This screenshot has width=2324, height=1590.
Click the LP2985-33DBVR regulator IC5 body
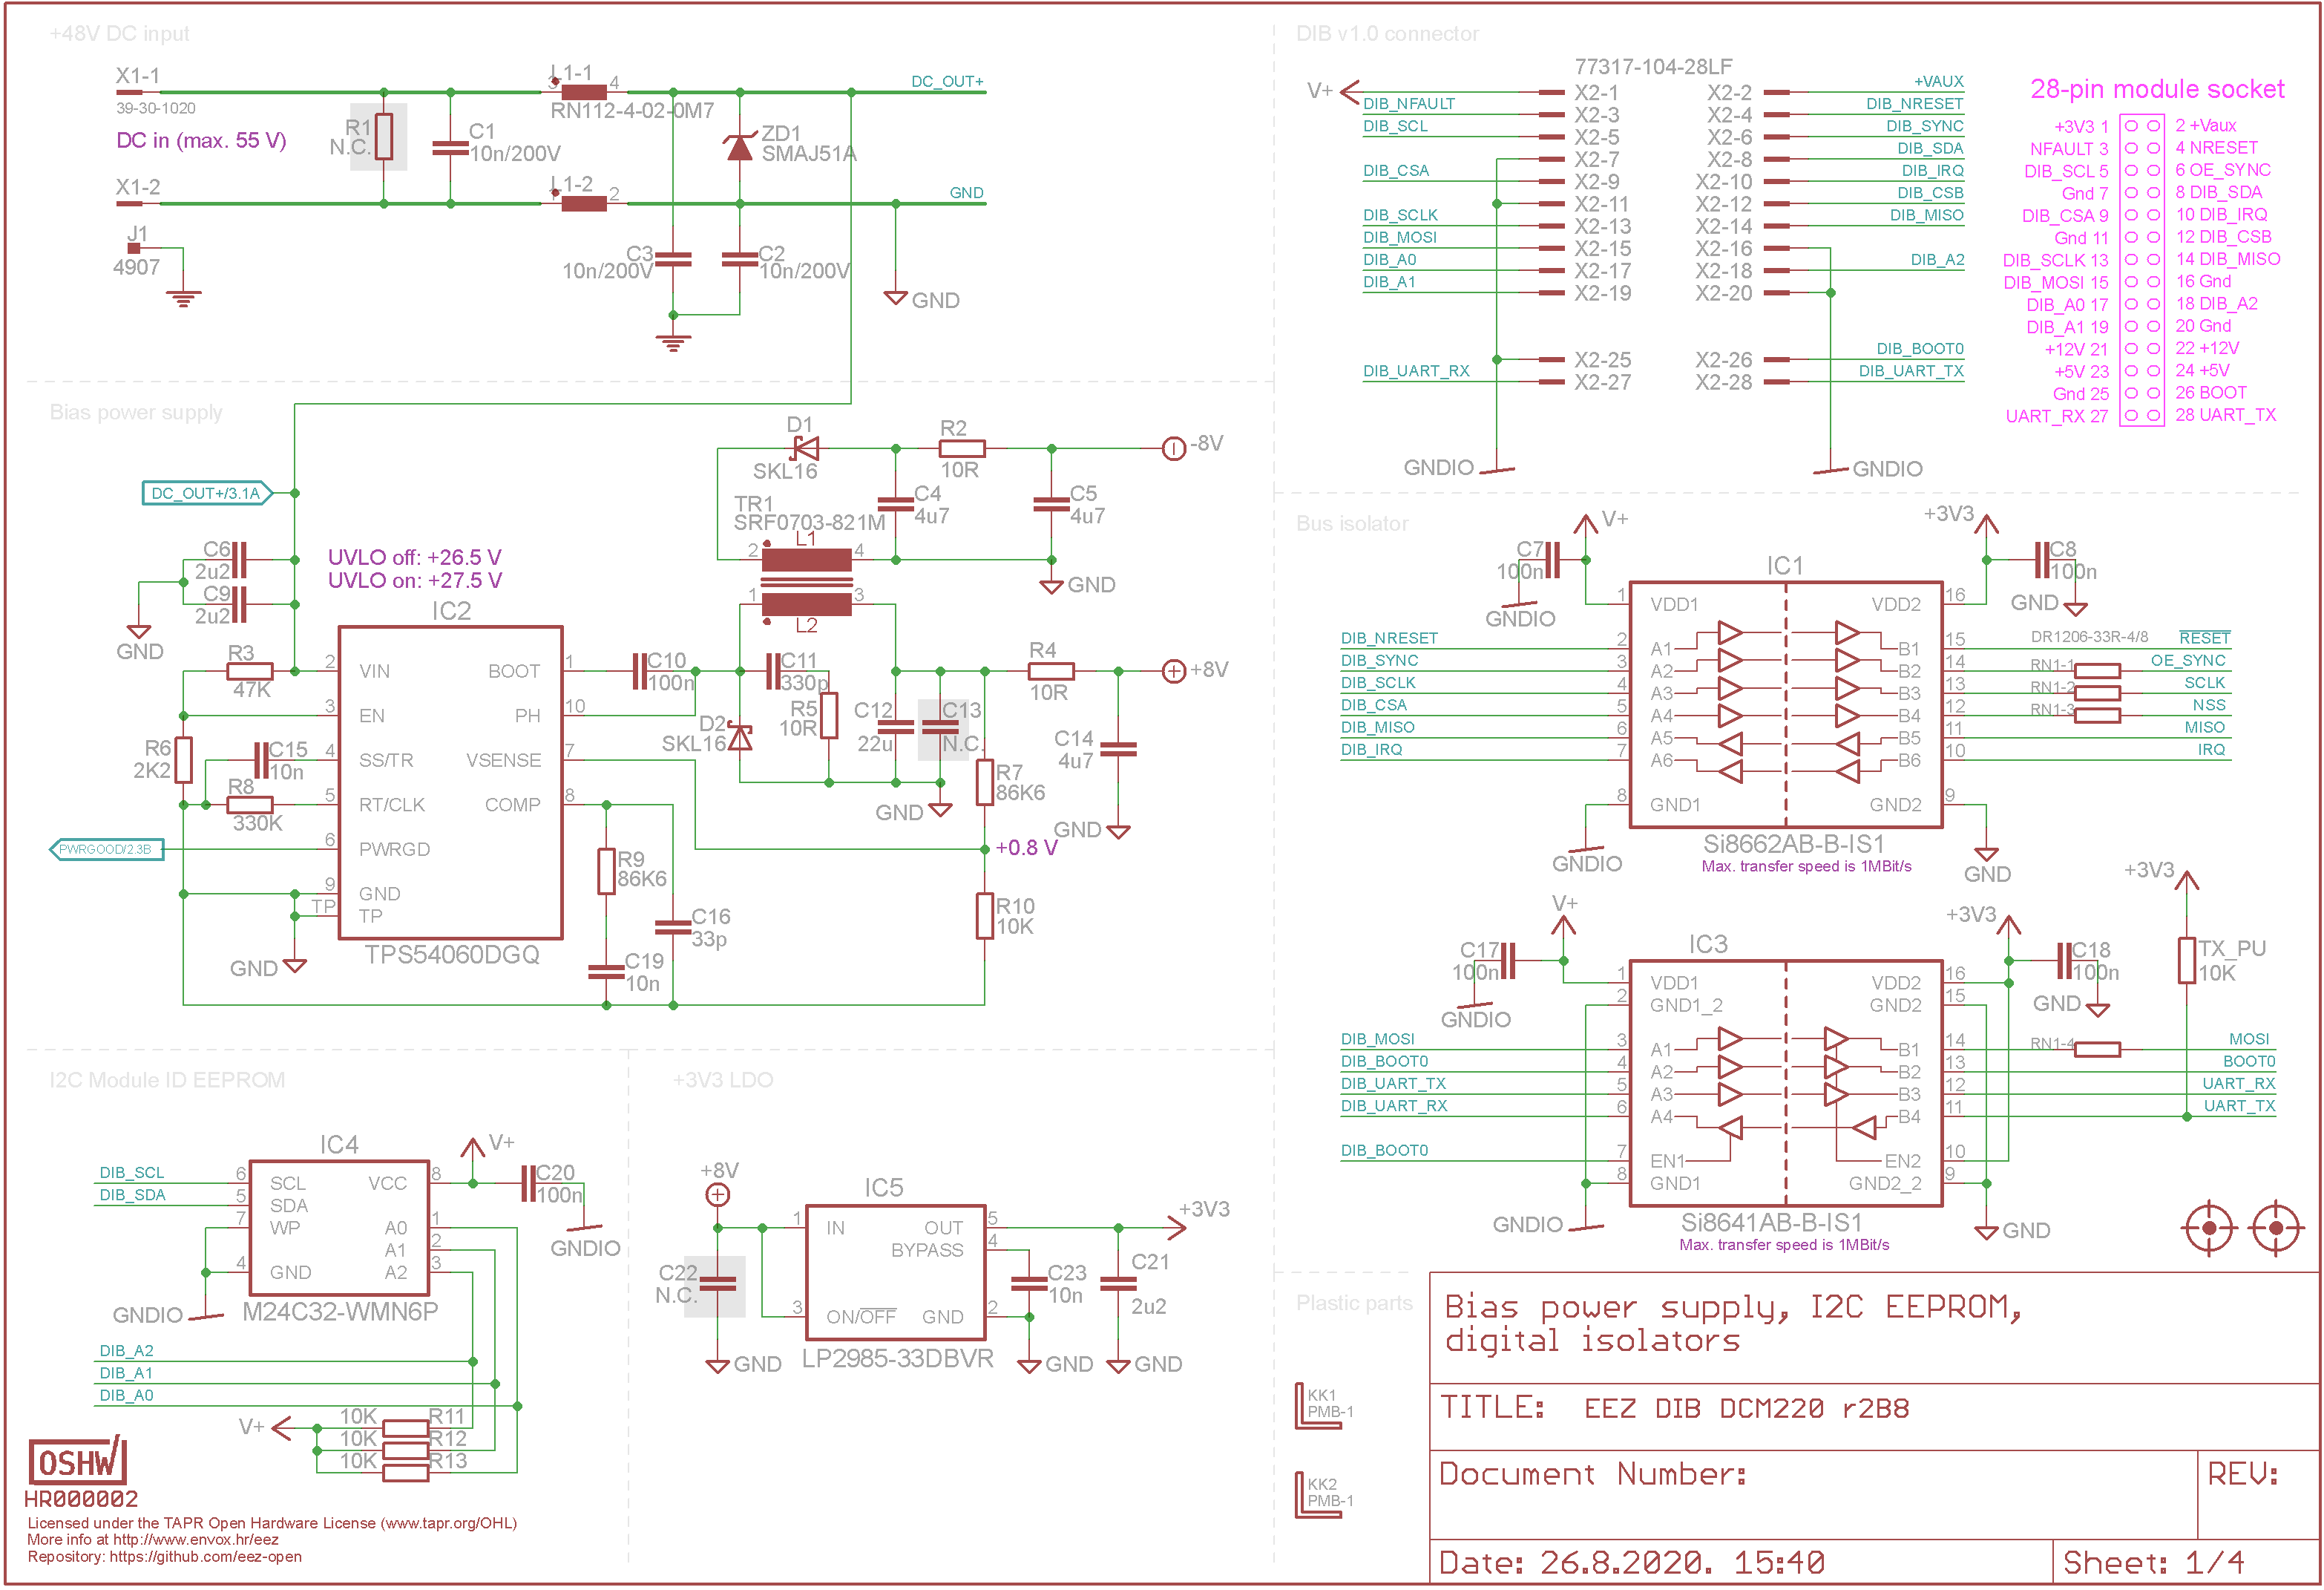click(x=895, y=1272)
